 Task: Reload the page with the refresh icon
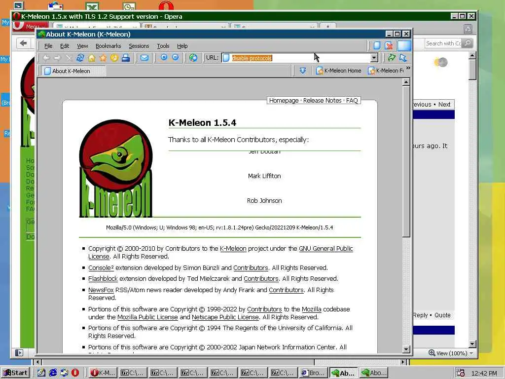tap(80, 58)
